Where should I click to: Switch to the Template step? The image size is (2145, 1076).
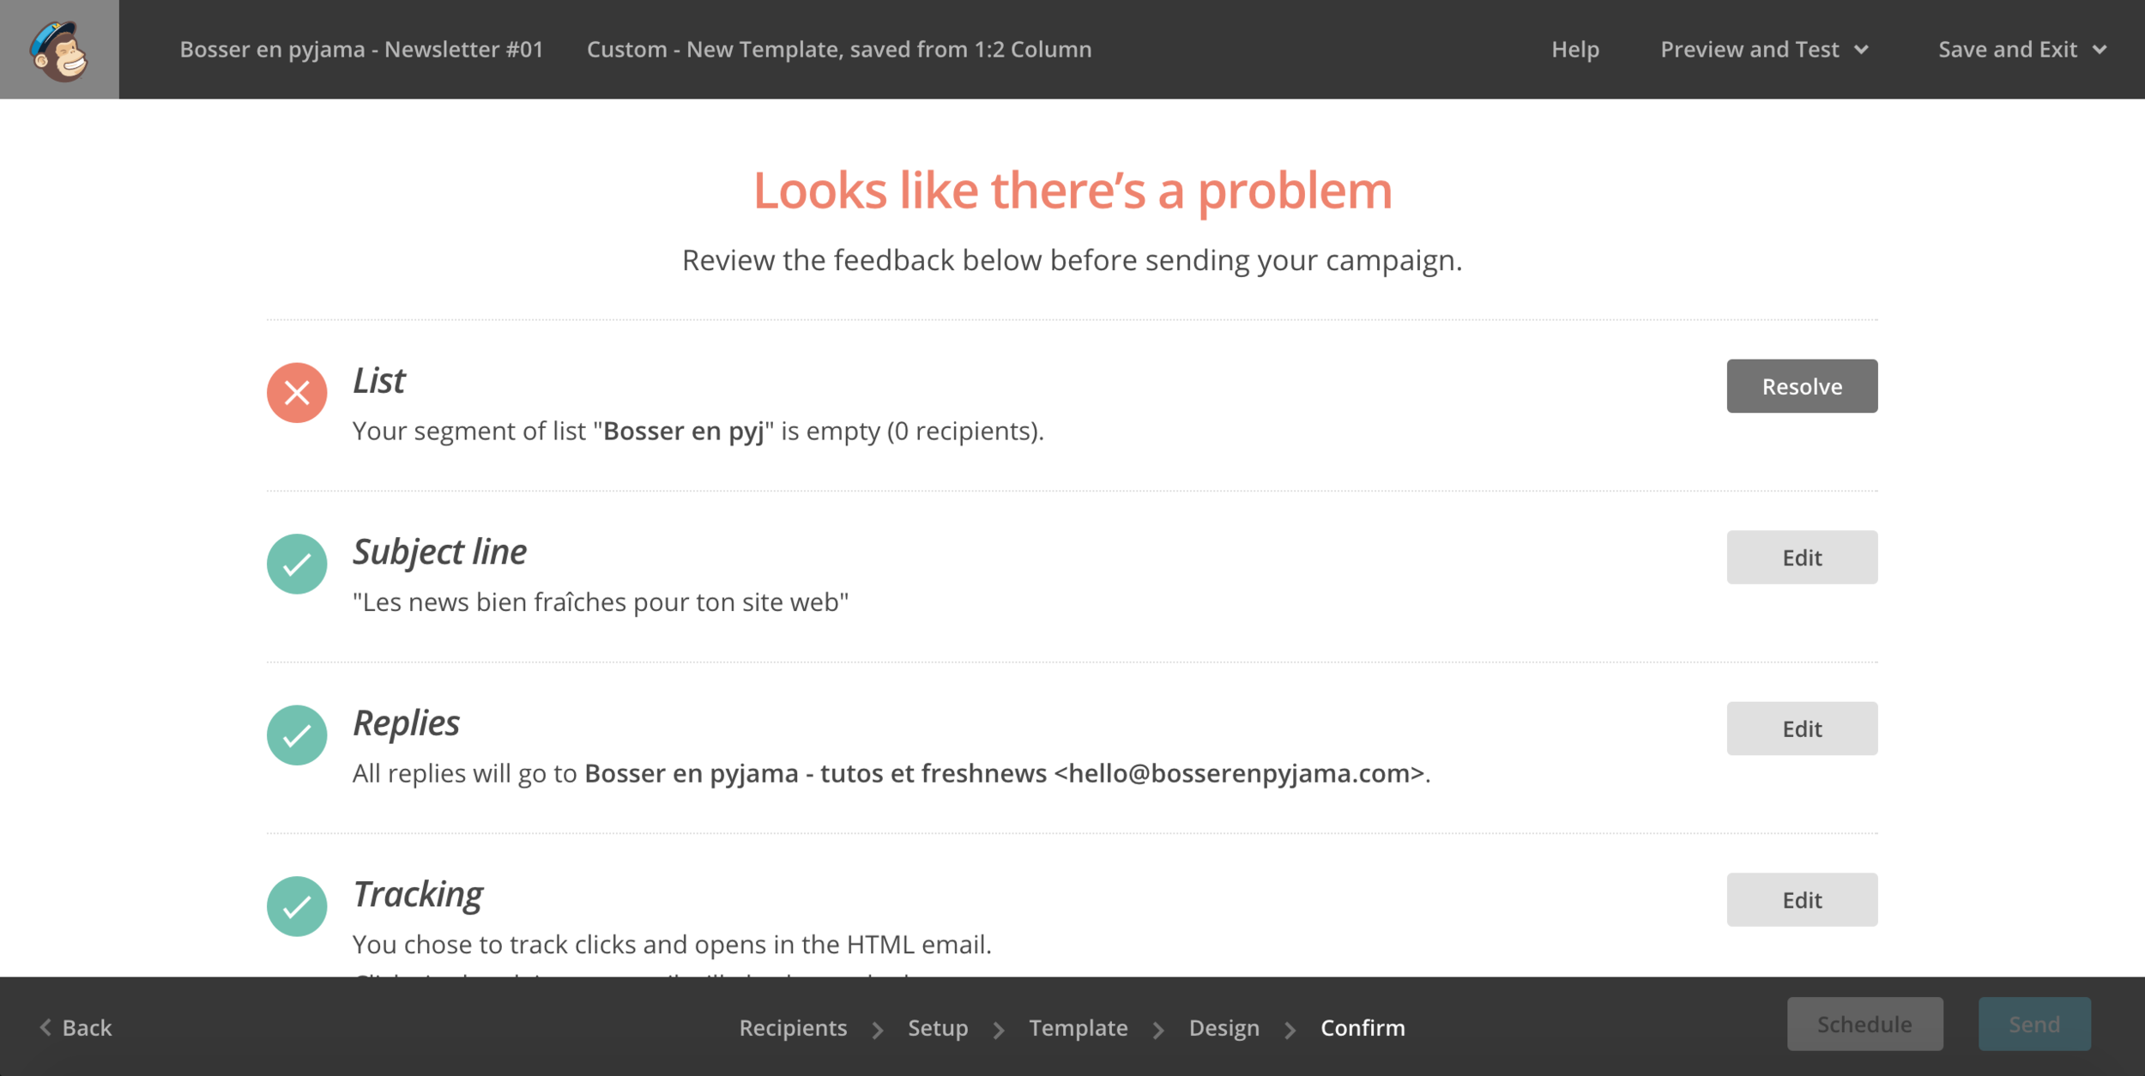pyautogui.click(x=1079, y=1027)
